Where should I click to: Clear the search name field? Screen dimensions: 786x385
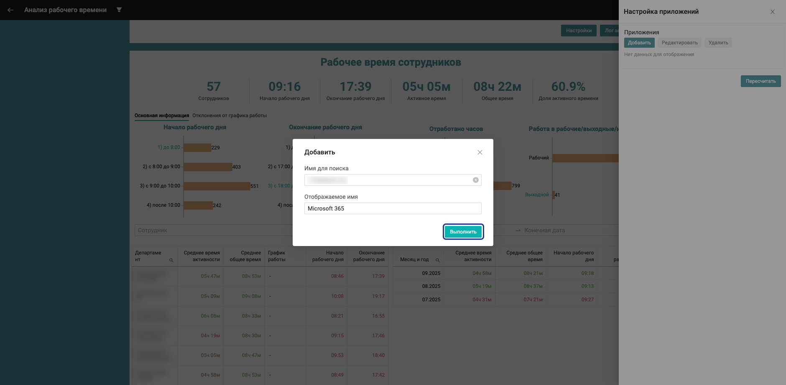475,180
